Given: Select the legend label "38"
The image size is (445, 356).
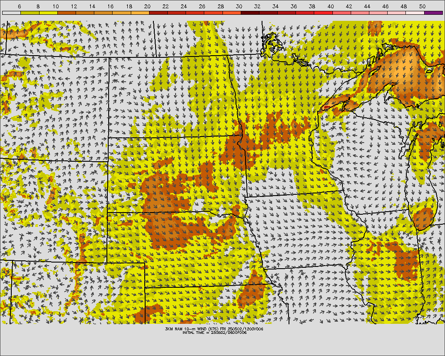Looking at the screenshot, I should 312,6.
